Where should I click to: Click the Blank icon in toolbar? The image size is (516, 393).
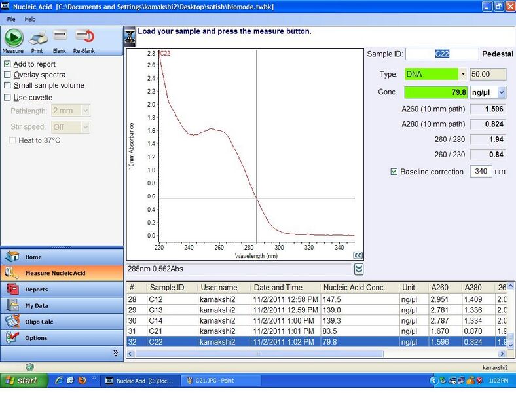pos(60,38)
